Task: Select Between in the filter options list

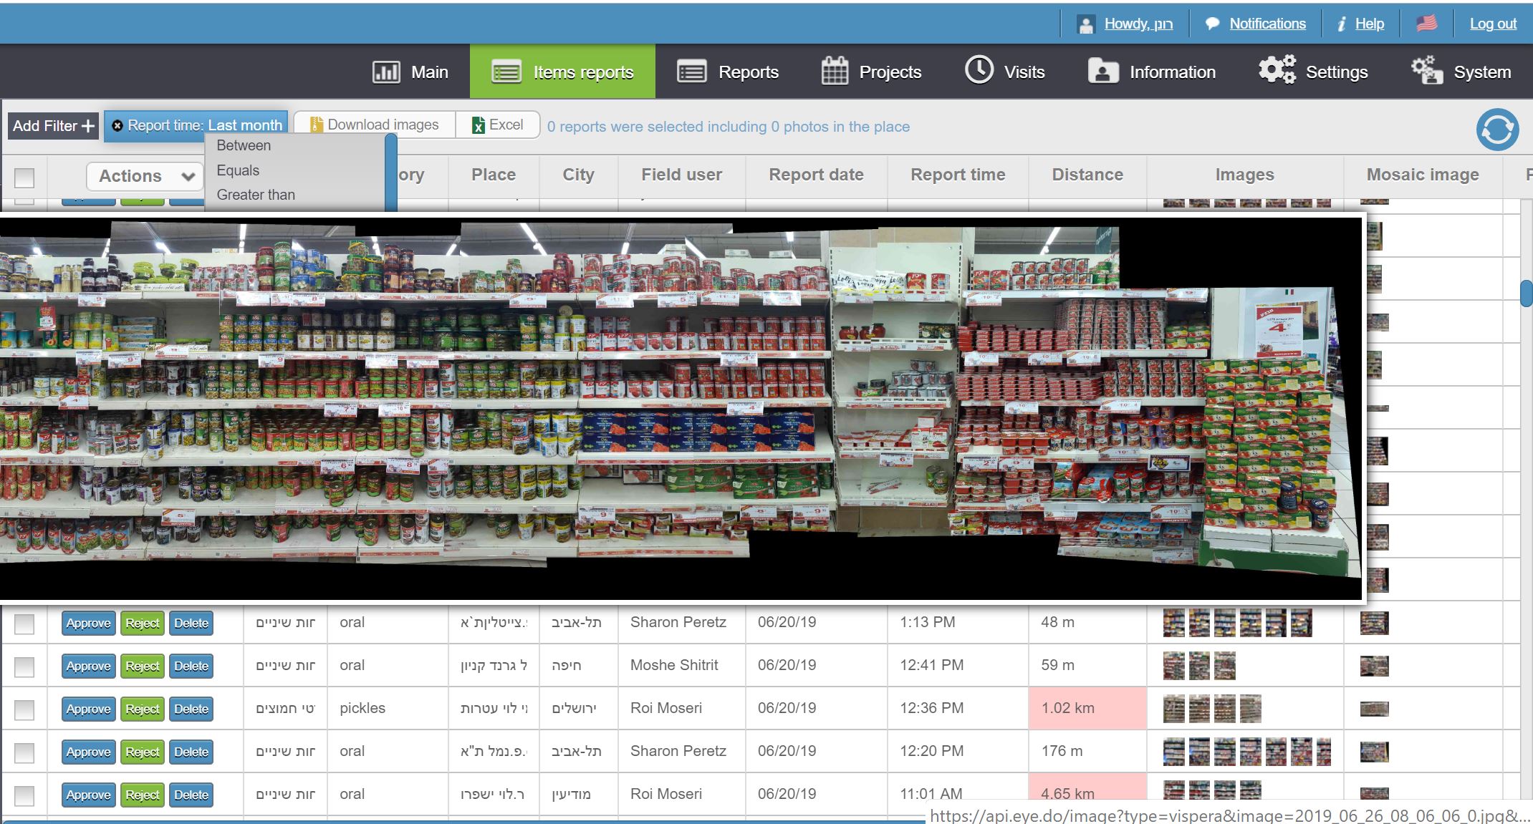Action: (244, 145)
